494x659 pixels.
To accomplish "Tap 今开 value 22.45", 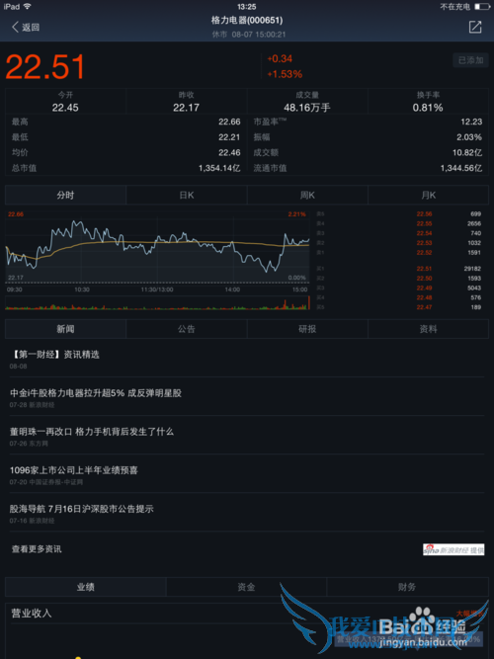I will tap(65, 108).
